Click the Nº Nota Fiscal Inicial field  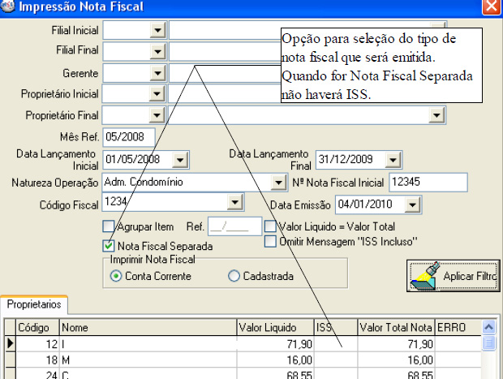pyautogui.click(x=428, y=183)
